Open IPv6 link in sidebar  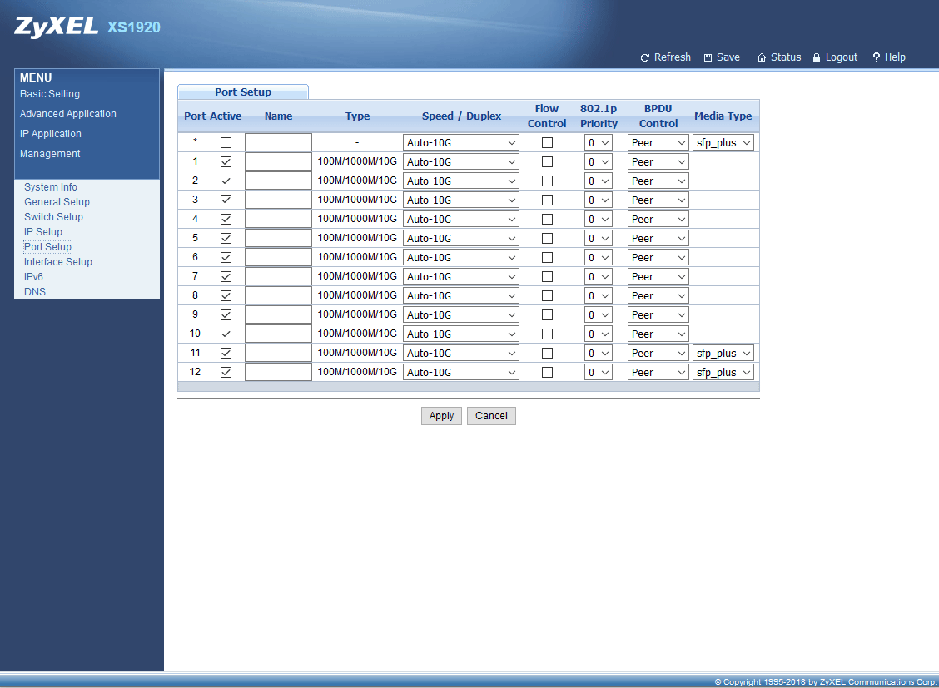33,277
